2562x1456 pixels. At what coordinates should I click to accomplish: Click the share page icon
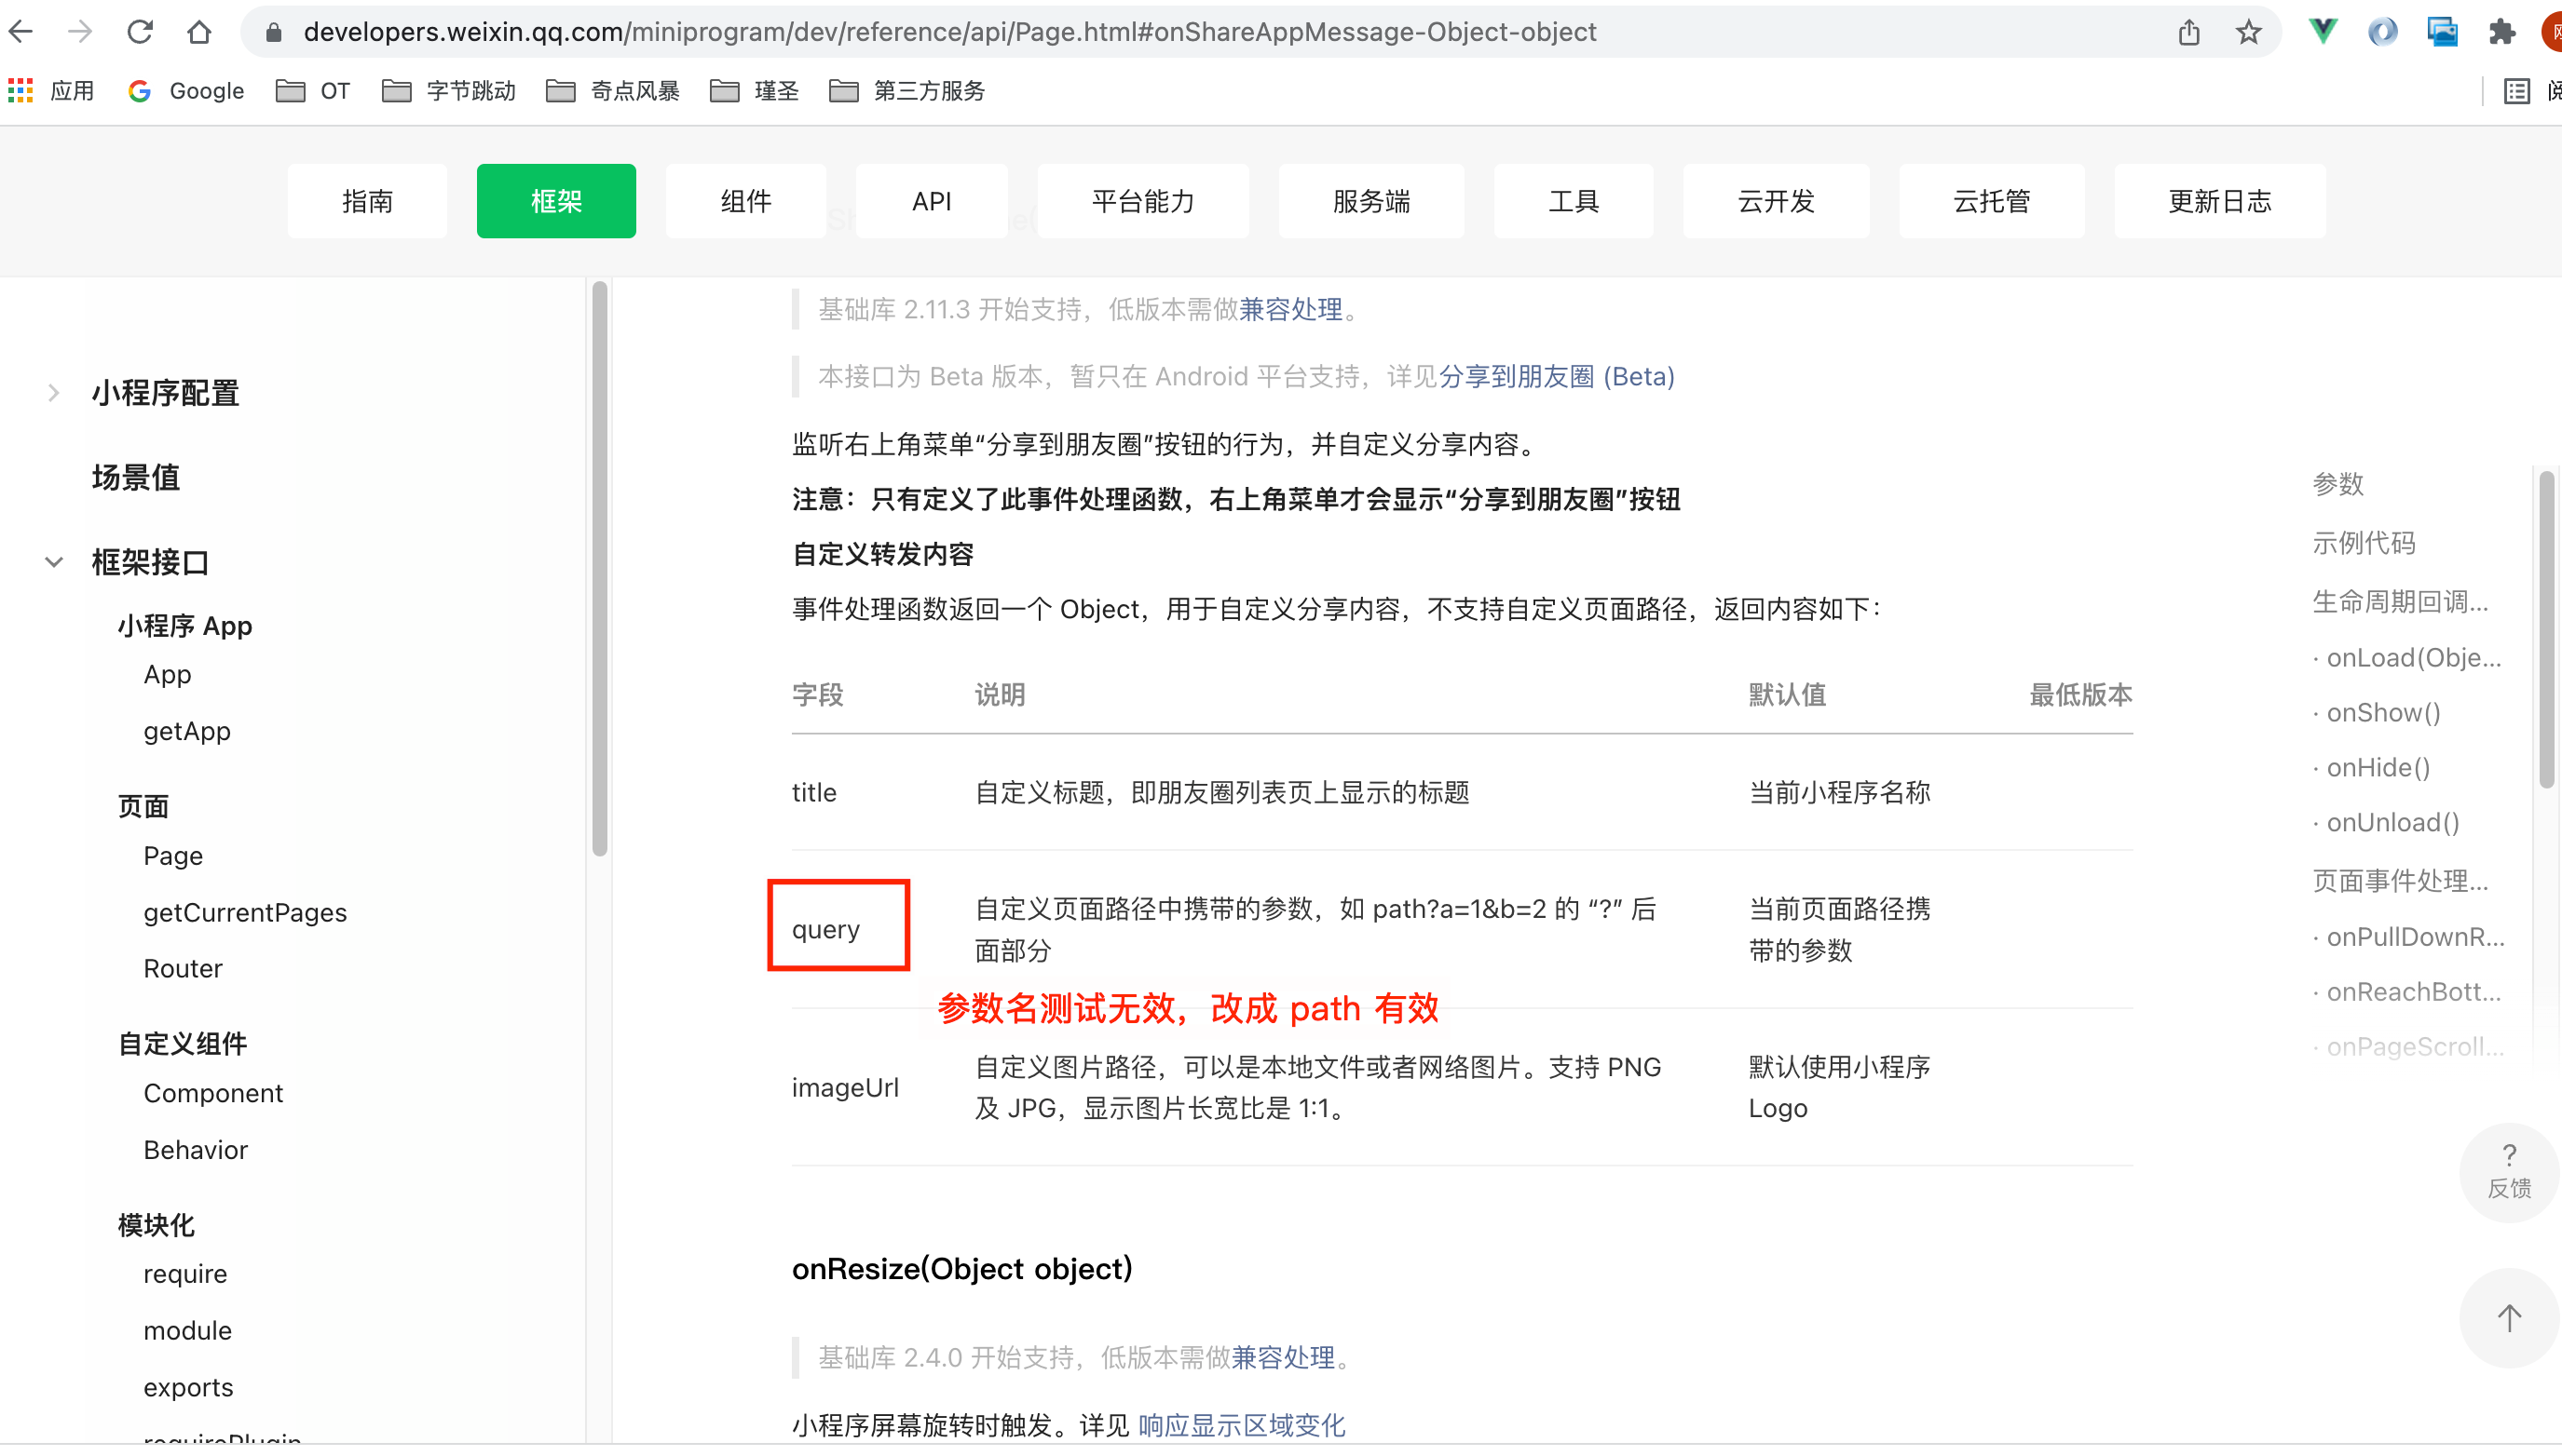point(2188,32)
